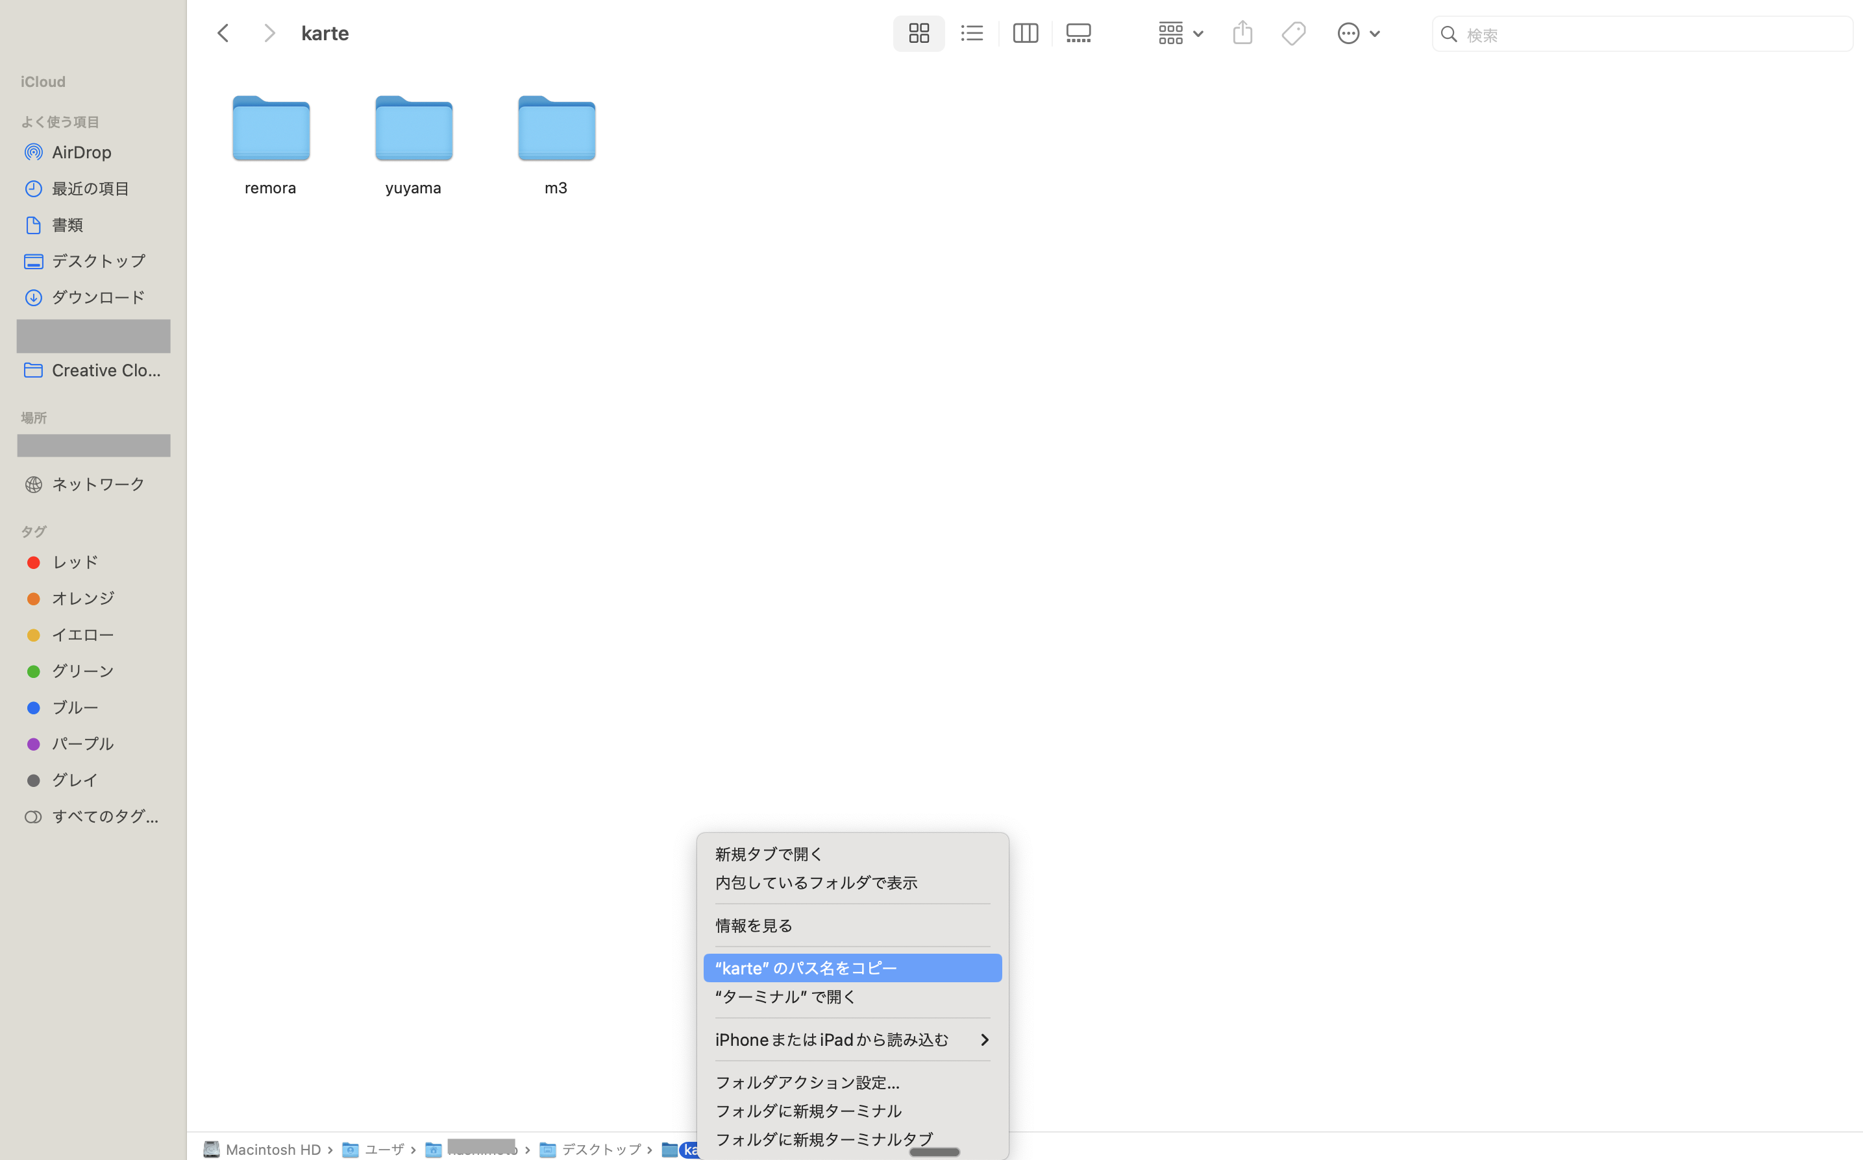Open the group-by dropdown in toolbar
This screenshot has width=1863, height=1160.
point(1180,34)
